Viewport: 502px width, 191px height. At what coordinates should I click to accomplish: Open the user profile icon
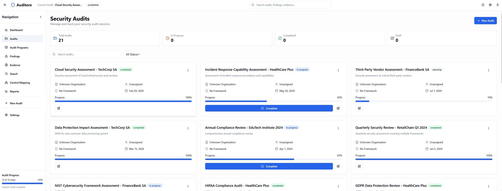497,5
